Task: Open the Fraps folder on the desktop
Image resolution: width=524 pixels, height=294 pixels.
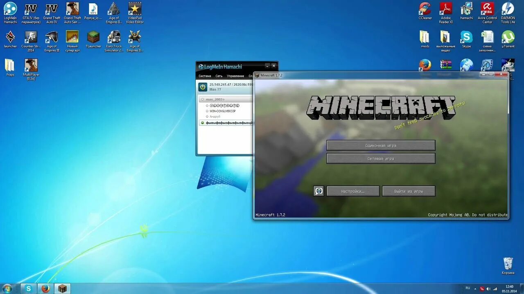Action: (x=10, y=68)
